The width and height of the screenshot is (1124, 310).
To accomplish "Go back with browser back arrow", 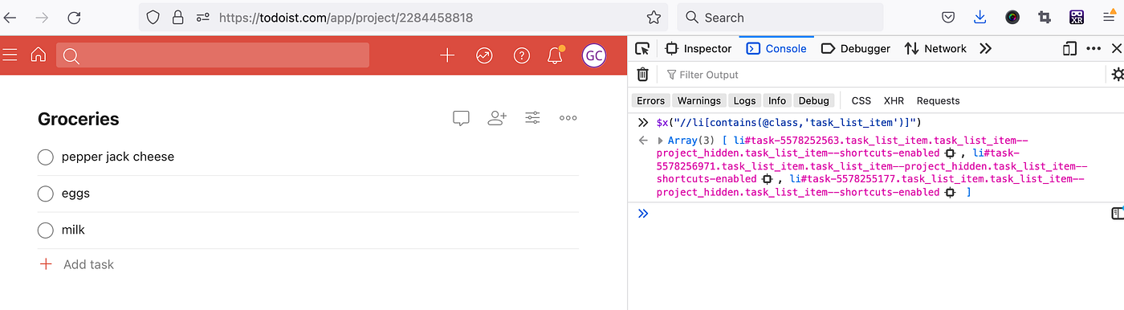I will tap(10, 17).
